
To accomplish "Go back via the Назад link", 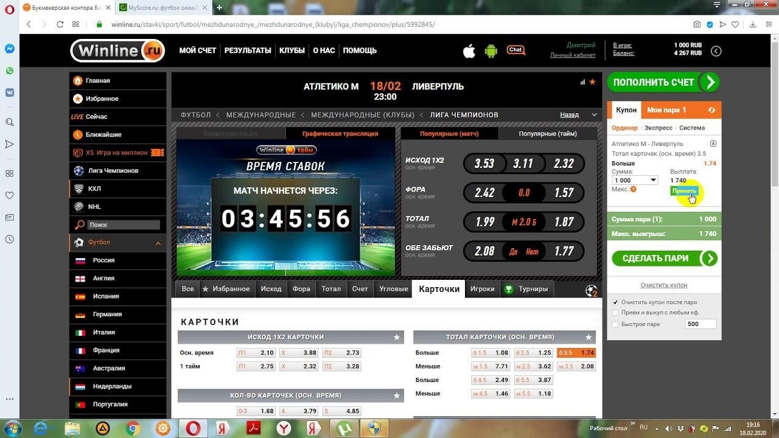I will (569, 115).
